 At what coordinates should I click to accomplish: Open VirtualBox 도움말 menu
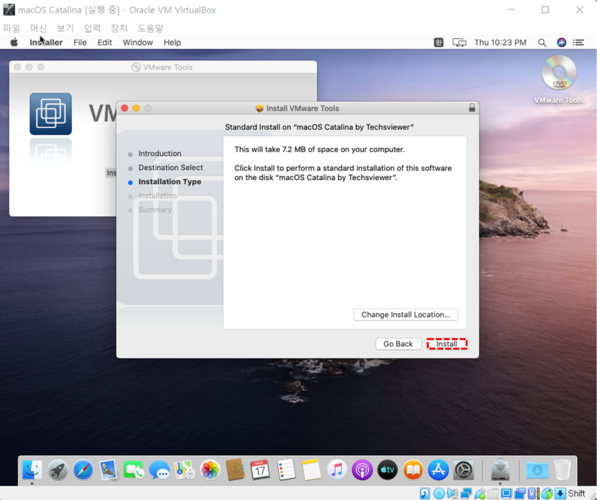[150, 28]
